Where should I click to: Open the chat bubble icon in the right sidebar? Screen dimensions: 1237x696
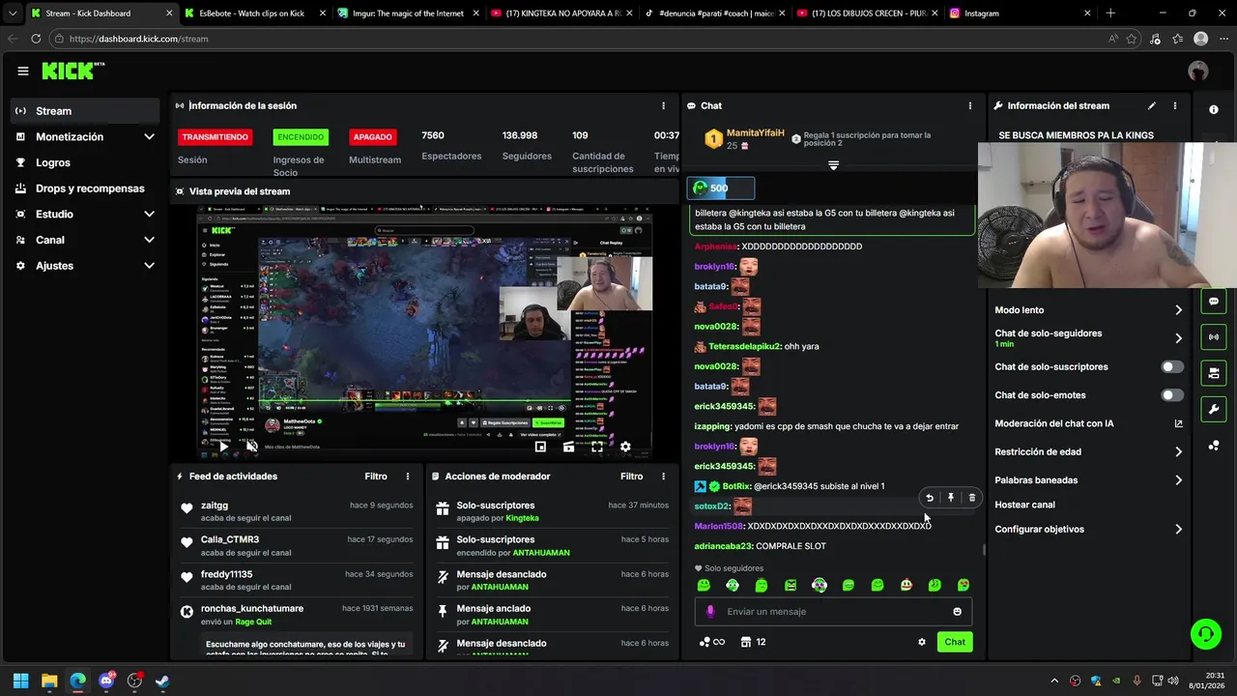pyautogui.click(x=1214, y=302)
